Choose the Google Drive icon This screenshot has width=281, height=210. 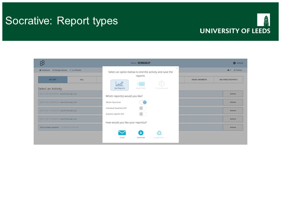tap(159, 133)
